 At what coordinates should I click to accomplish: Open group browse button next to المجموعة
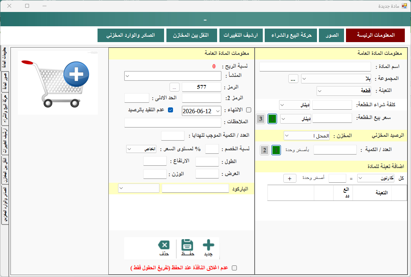coord(293,79)
